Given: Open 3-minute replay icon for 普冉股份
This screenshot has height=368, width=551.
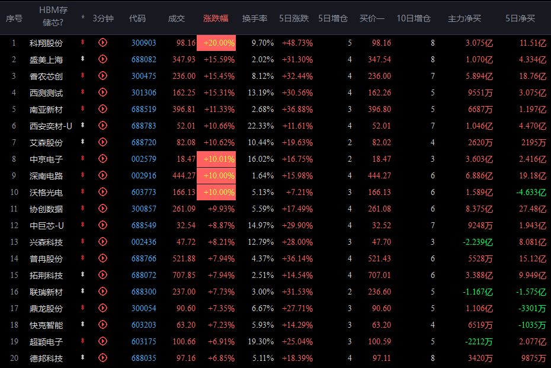Looking at the screenshot, I should [102, 258].
